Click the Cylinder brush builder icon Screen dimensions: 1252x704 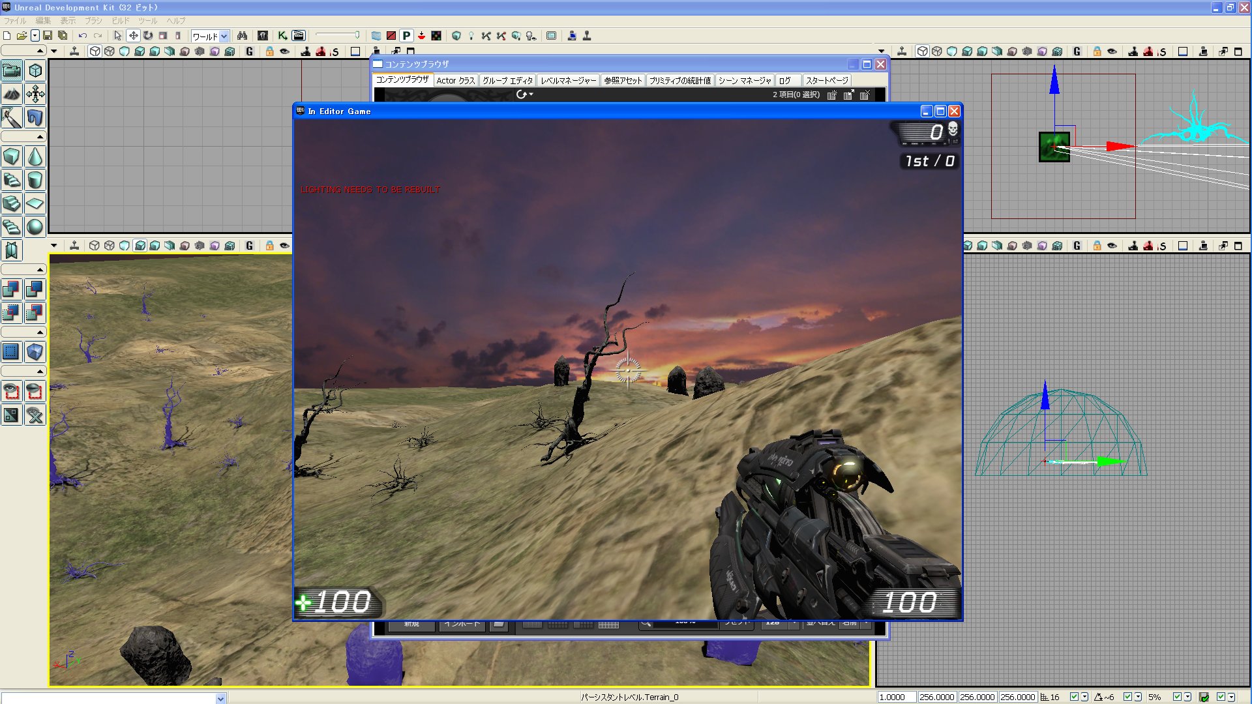pyautogui.click(x=35, y=180)
